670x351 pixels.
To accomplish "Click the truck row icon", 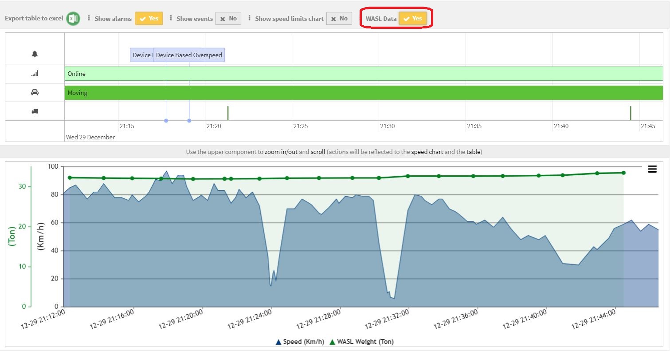I will pyautogui.click(x=35, y=111).
